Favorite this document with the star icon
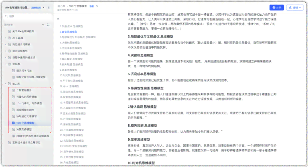The image size is (308, 167). 97,6
